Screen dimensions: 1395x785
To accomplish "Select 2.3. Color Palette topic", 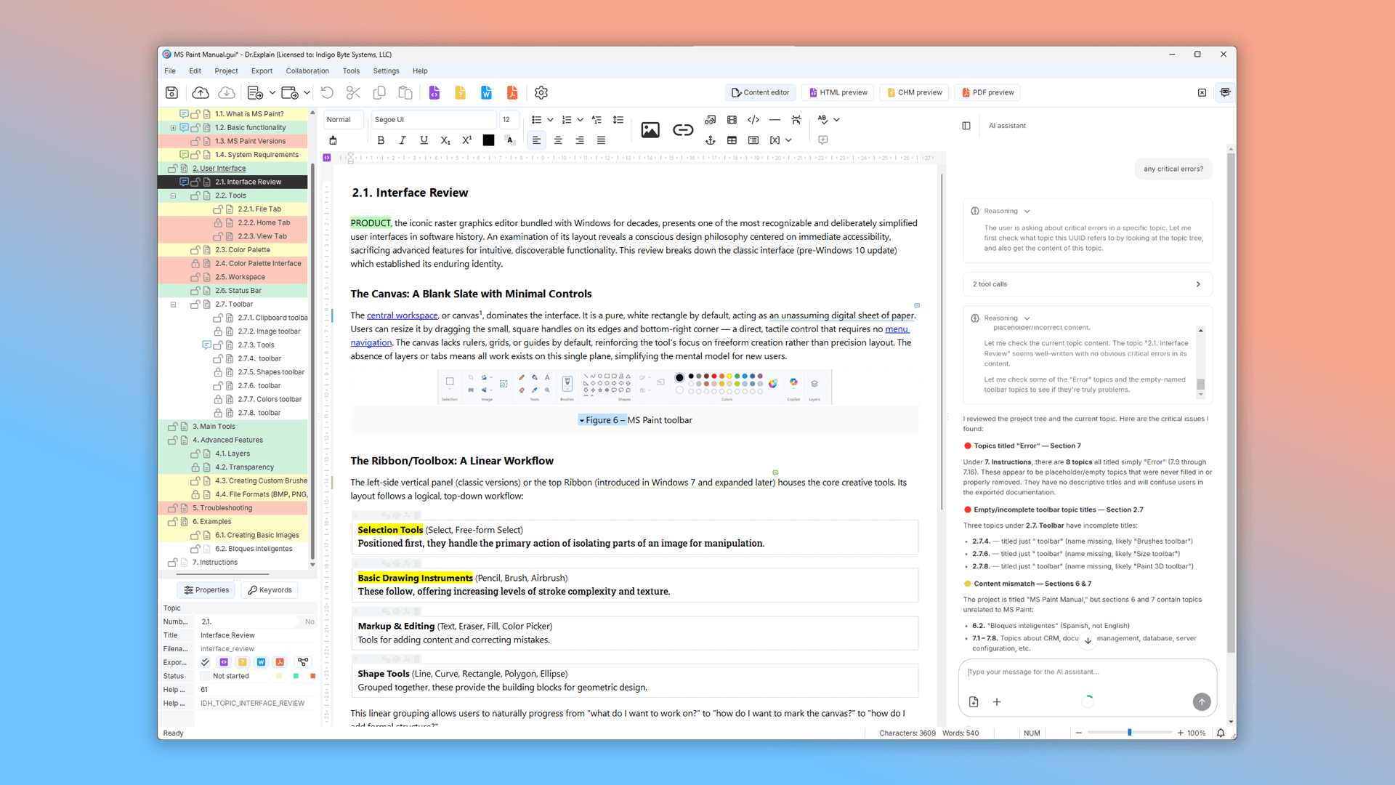I will [x=242, y=250].
